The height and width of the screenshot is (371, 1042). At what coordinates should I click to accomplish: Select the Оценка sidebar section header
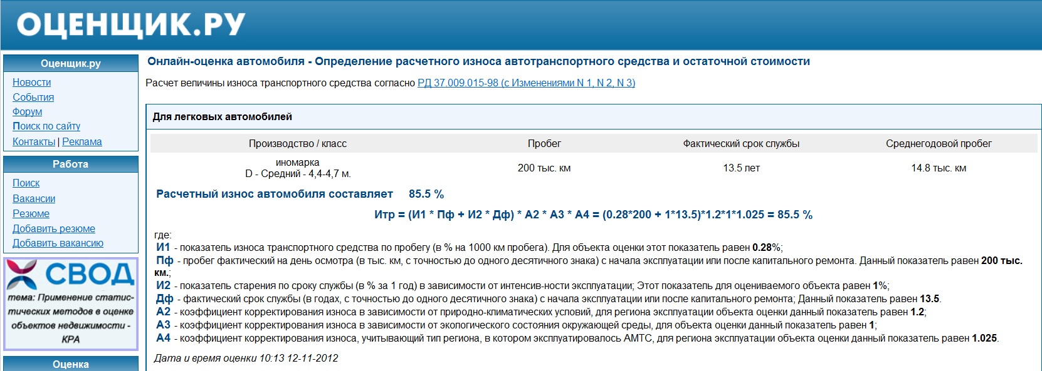[71, 364]
